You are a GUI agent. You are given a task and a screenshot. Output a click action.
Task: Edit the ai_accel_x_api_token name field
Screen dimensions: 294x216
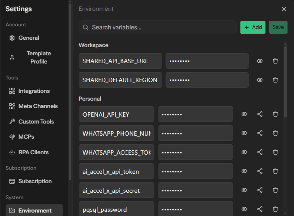pos(116,171)
